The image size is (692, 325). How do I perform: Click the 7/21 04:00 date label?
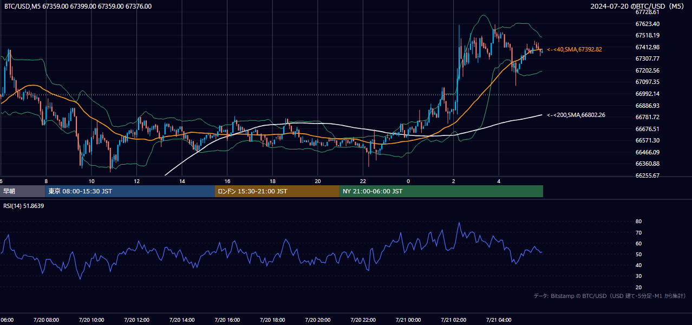point(499,320)
